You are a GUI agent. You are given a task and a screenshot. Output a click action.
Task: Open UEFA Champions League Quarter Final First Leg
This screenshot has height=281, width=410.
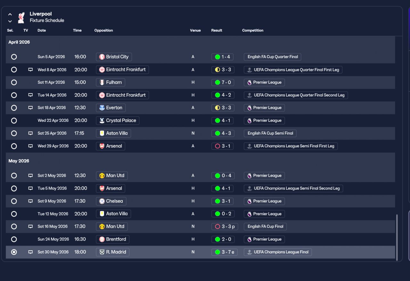pyautogui.click(x=293, y=70)
